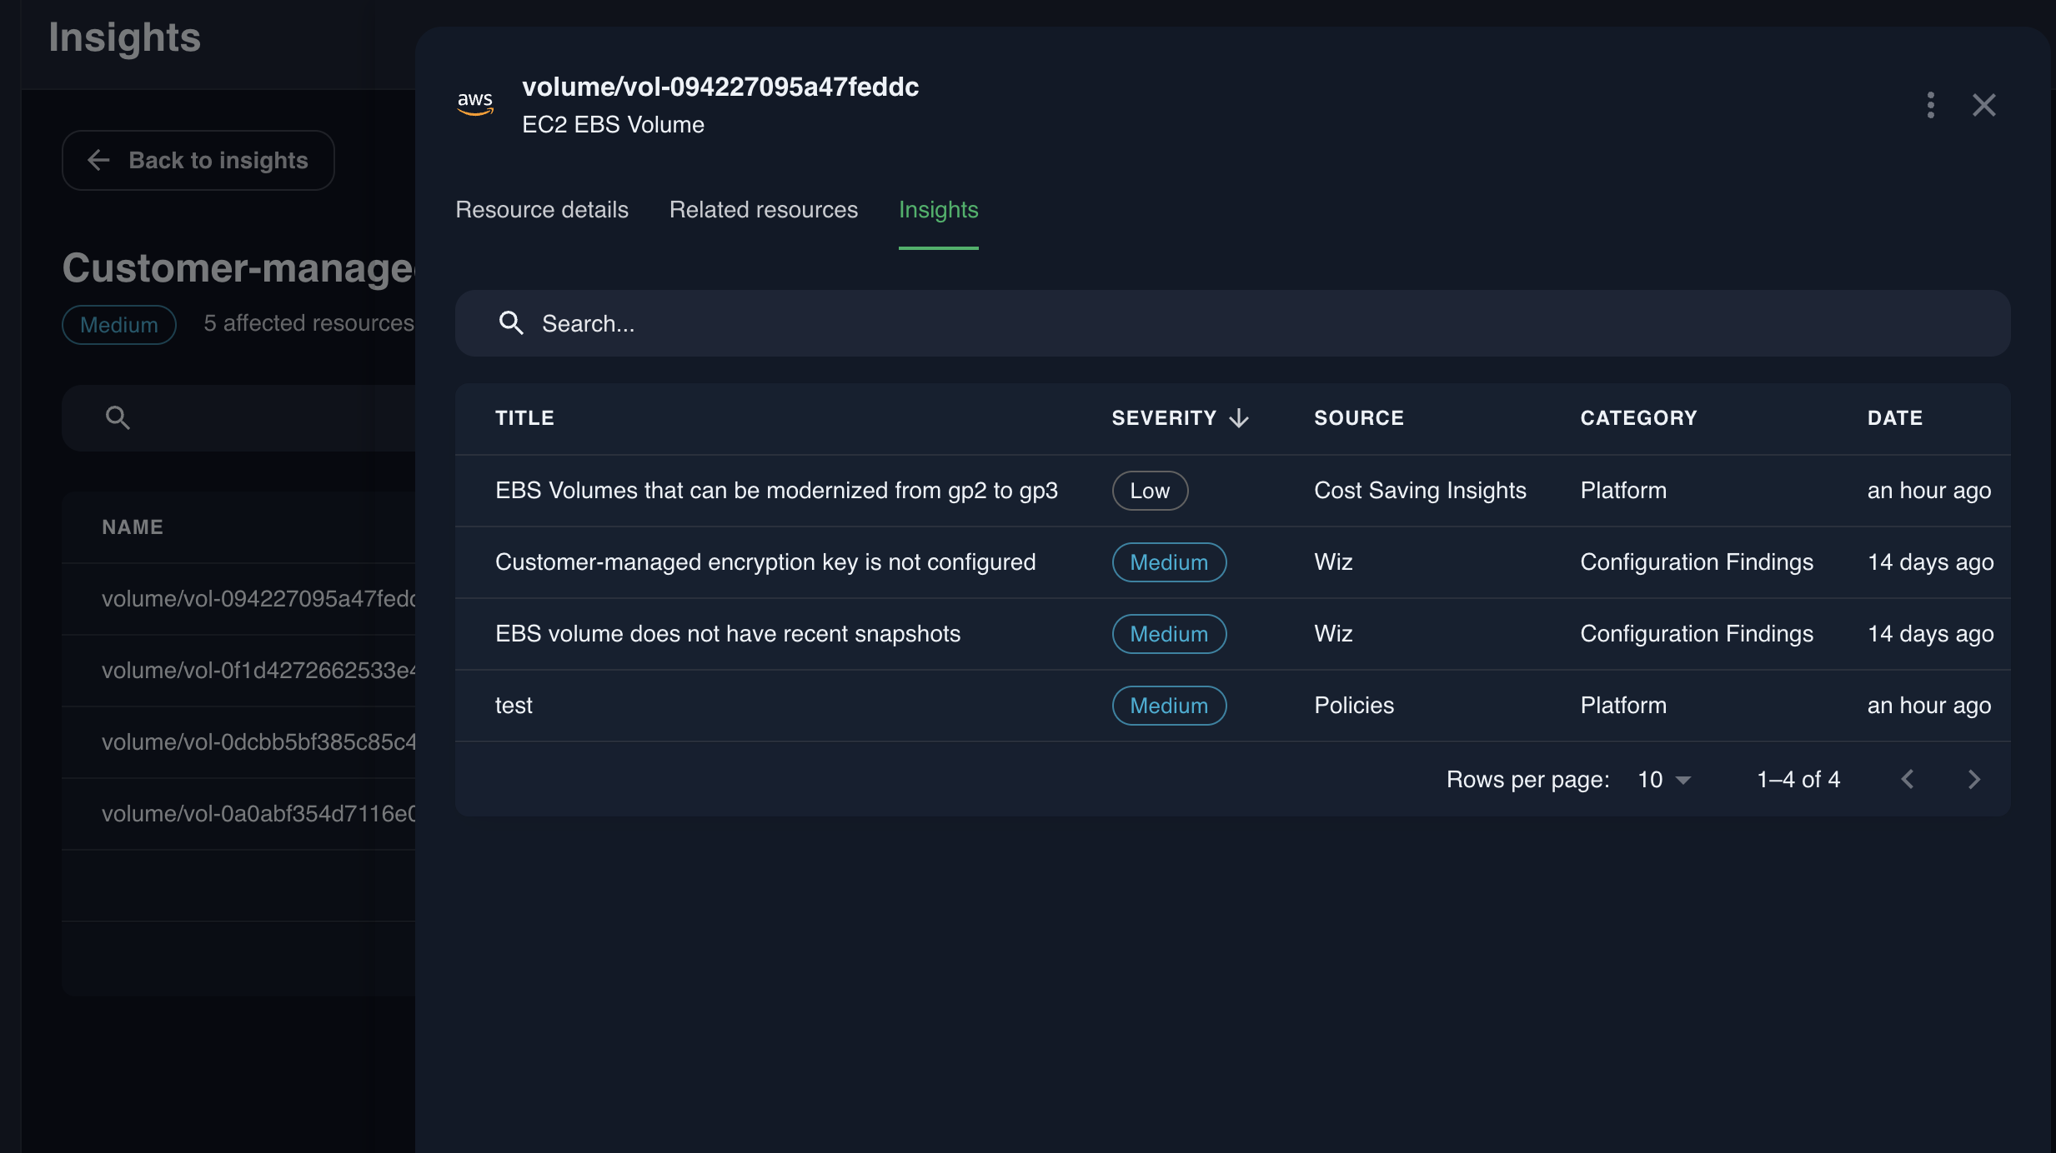Screen dimensions: 2056x1153
Task: Go to the next page of results
Action: pyautogui.click(x=1973, y=780)
